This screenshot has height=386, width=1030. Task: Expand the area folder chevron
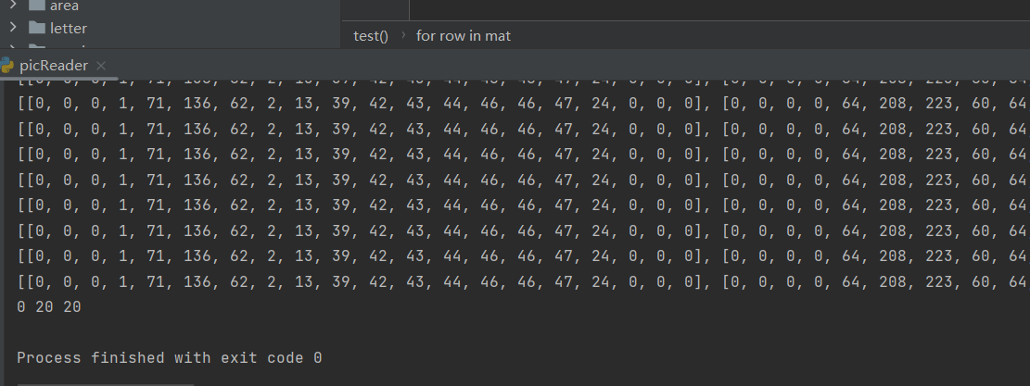point(13,6)
